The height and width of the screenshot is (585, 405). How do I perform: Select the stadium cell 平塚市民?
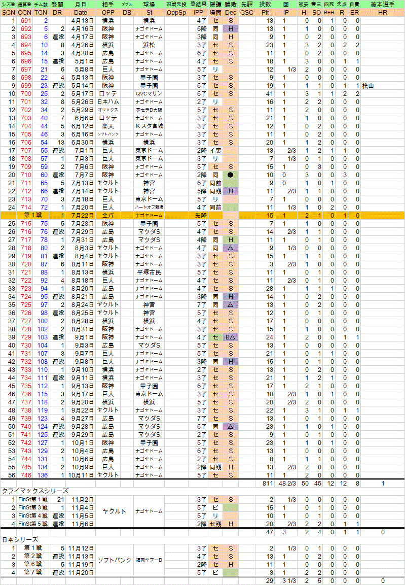click(149, 272)
